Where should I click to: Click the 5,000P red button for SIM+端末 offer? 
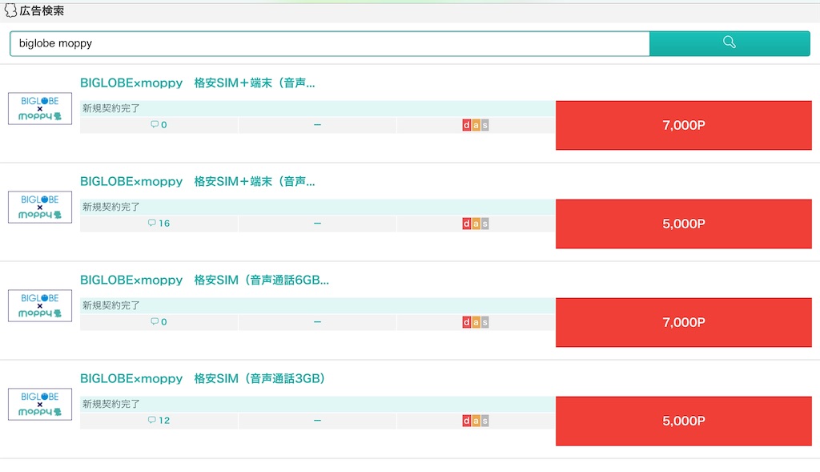pos(684,224)
